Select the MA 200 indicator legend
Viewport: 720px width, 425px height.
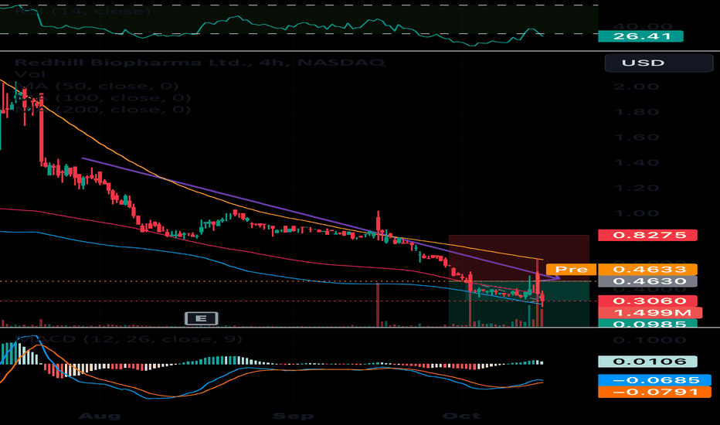pyautogui.click(x=103, y=110)
